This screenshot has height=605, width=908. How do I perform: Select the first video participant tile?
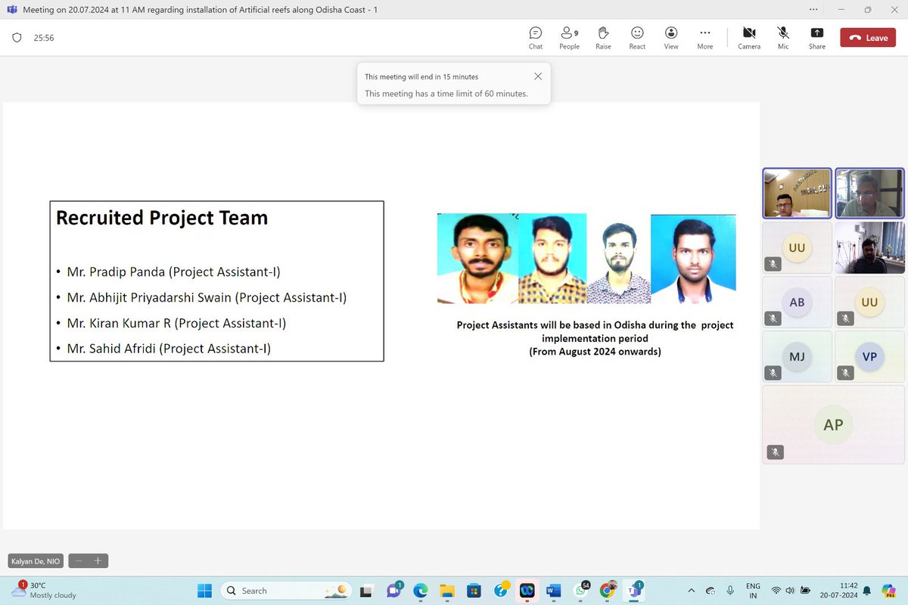coord(797,194)
